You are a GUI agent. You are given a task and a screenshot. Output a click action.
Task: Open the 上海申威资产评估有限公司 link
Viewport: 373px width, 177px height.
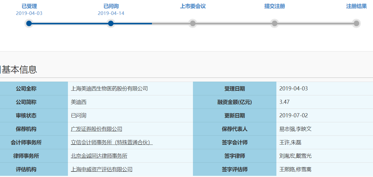pos(102,169)
